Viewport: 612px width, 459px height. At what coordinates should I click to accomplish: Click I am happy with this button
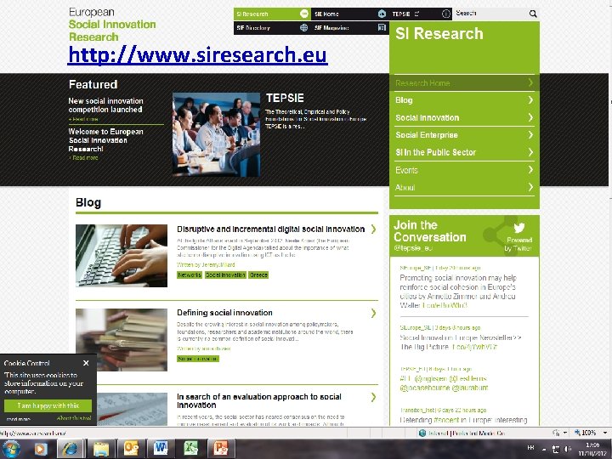pyautogui.click(x=48, y=405)
